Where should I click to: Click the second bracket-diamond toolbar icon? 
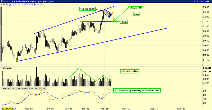pyautogui.click(x=32, y=4)
